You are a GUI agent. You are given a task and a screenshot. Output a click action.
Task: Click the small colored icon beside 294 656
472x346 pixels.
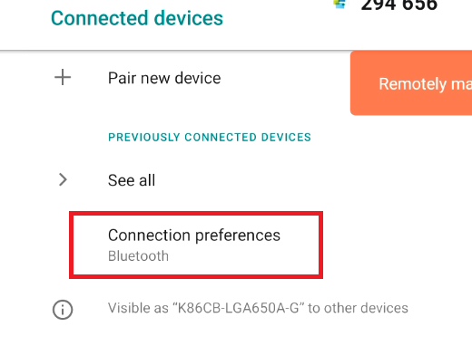click(x=339, y=4)
